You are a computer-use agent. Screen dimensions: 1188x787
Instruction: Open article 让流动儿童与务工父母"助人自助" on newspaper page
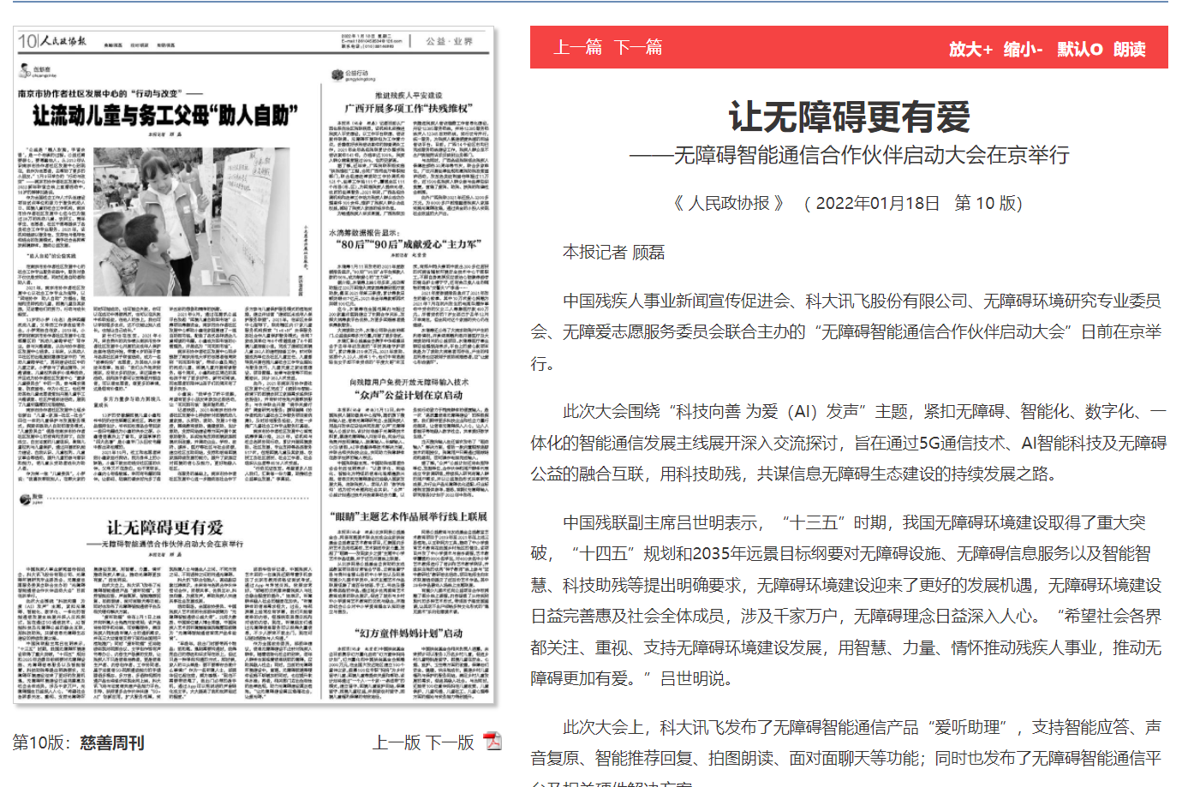164,115
